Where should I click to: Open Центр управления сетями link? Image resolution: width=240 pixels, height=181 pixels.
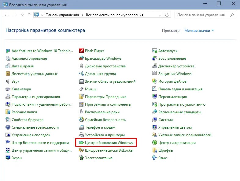[42, 150]
